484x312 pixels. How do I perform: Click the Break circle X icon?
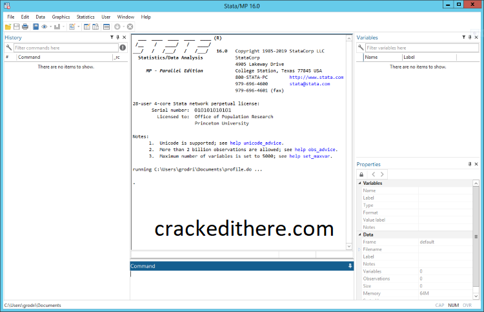[x=130, y=27]
